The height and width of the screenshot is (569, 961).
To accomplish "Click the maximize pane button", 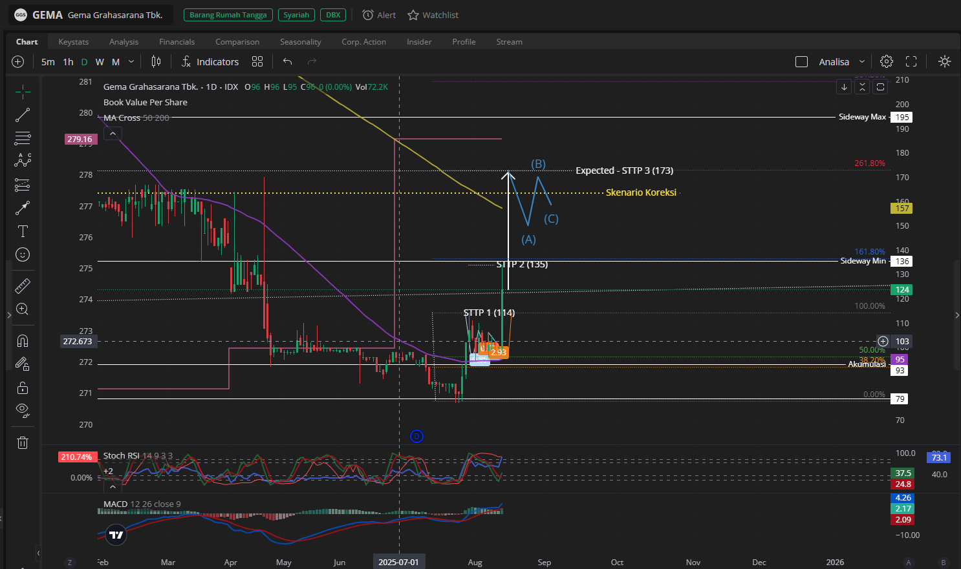I will pos(880,87).
